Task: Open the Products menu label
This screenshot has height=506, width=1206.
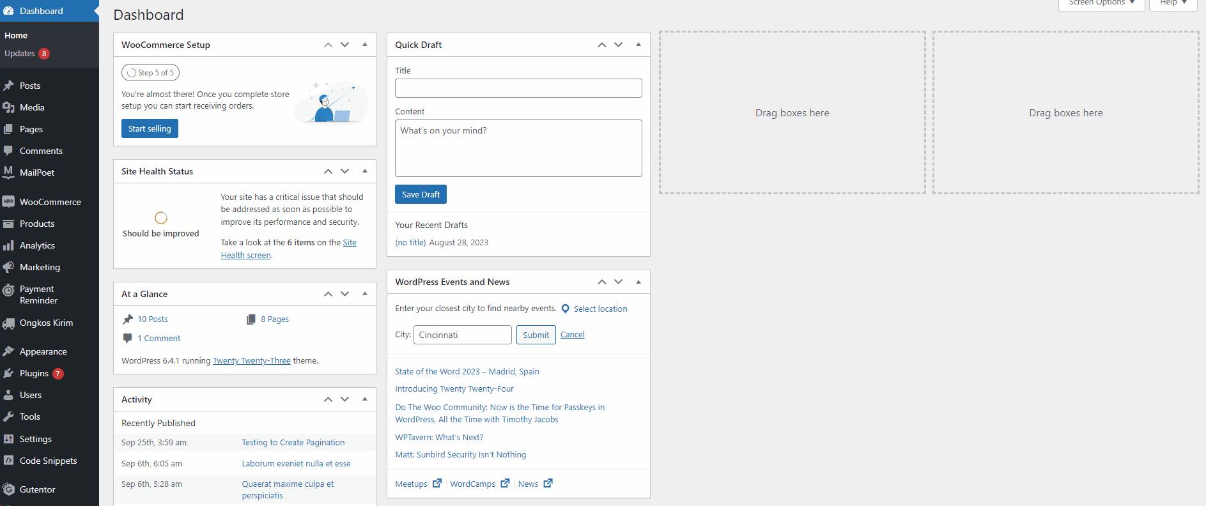Action: [x=37, y=224]
